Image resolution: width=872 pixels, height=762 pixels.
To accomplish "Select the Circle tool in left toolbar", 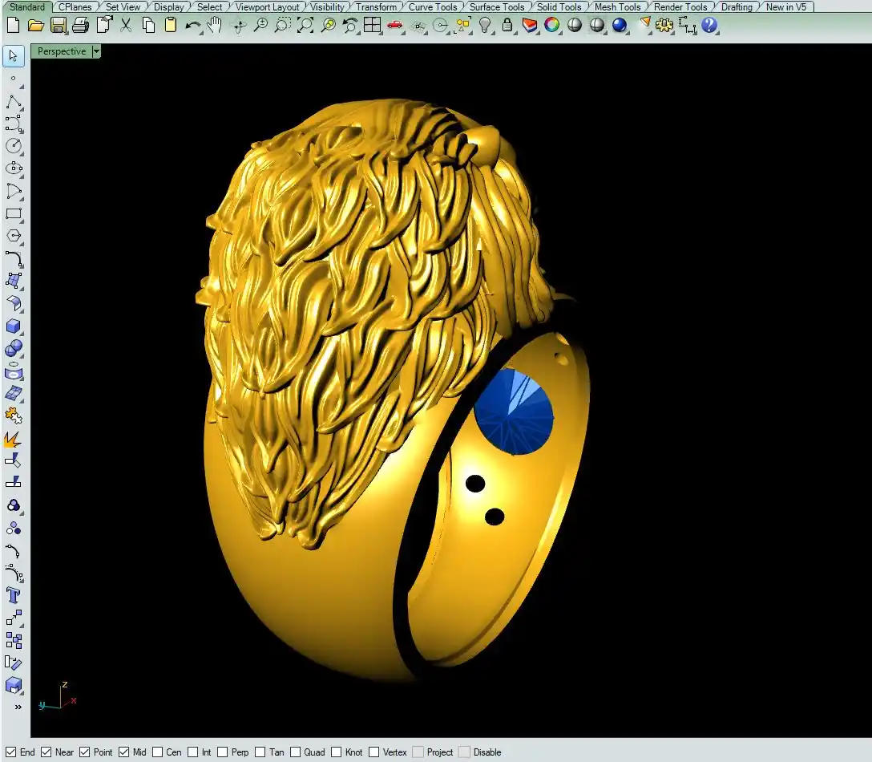I will click(14, 146).
